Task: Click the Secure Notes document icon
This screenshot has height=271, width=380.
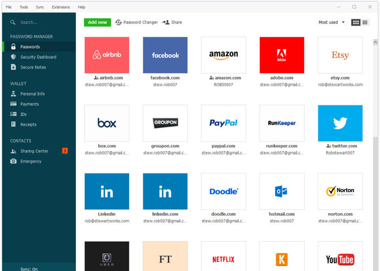Action: 14,67
